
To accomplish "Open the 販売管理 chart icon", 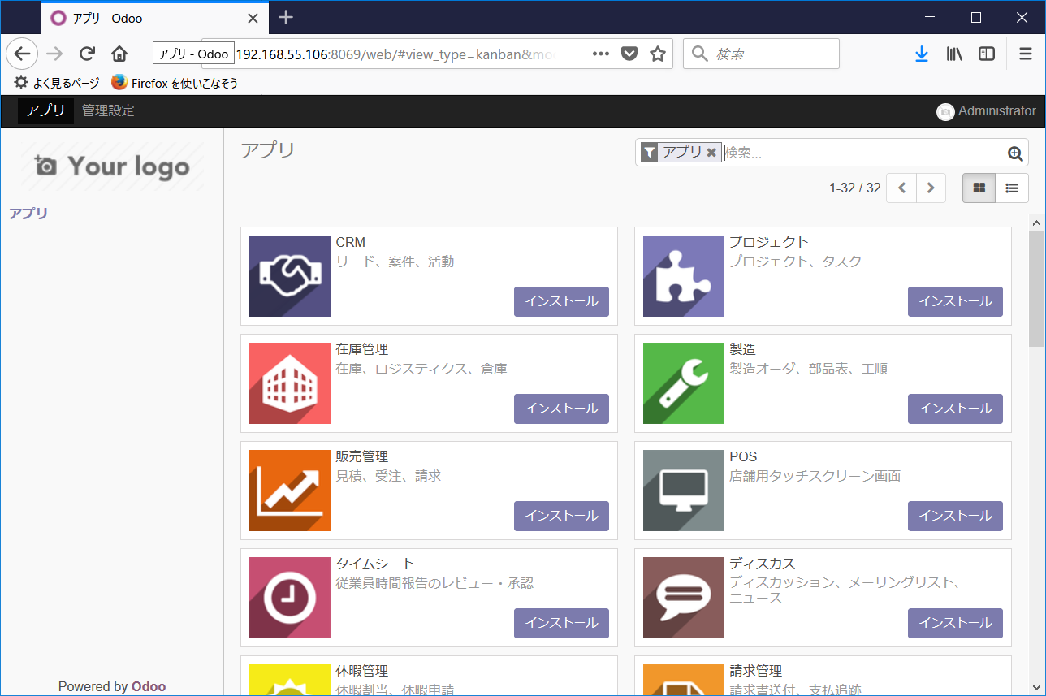I will pos(289,490).
